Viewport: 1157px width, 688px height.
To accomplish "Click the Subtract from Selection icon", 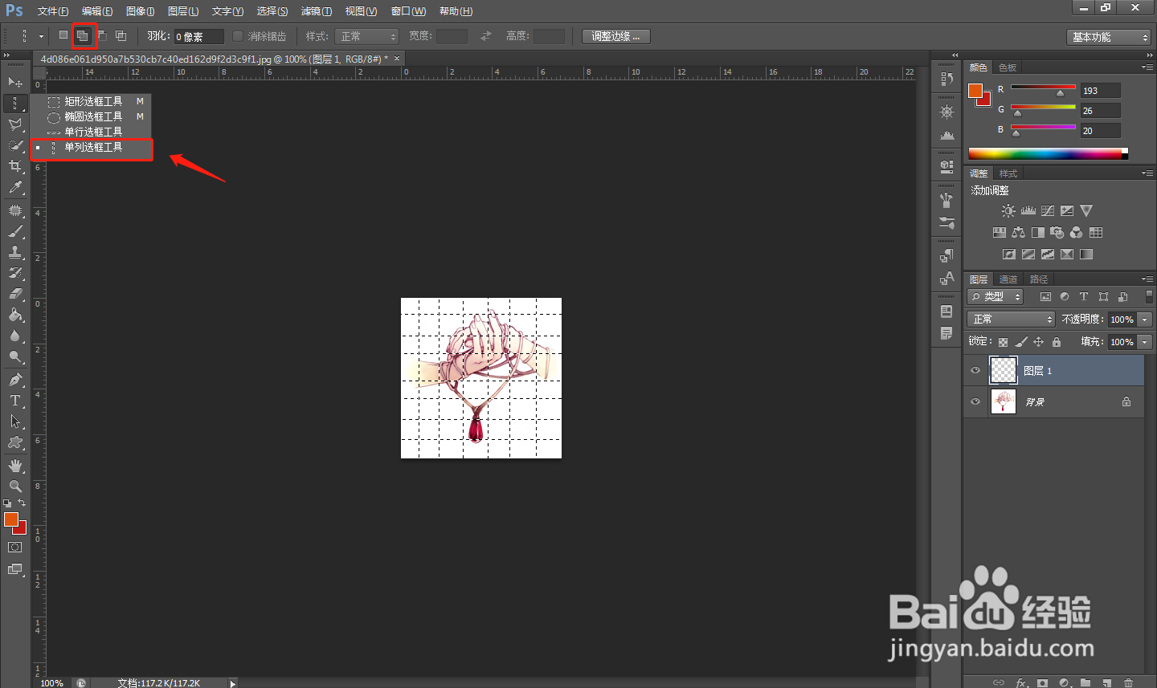I will coord(102,35).
